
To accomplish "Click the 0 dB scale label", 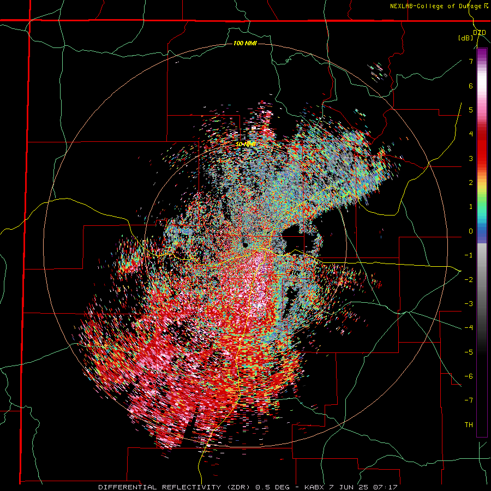I will [471, 231].
